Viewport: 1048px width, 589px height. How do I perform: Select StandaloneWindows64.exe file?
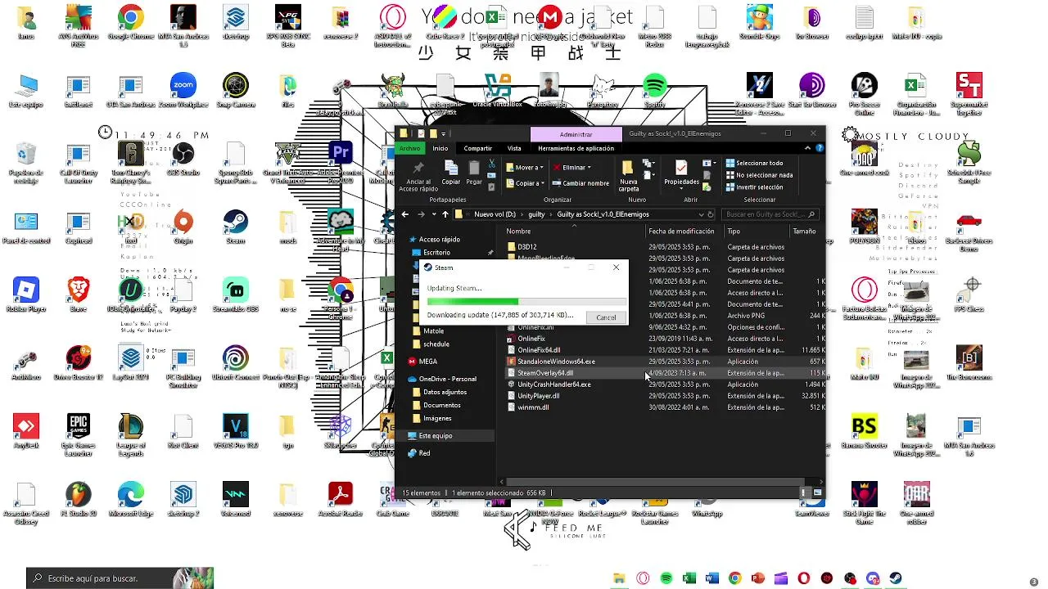point(556,362)
